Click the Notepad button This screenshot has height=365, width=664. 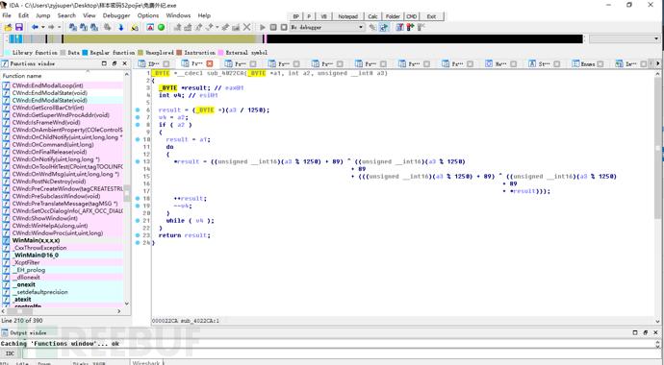click(347, 16)
